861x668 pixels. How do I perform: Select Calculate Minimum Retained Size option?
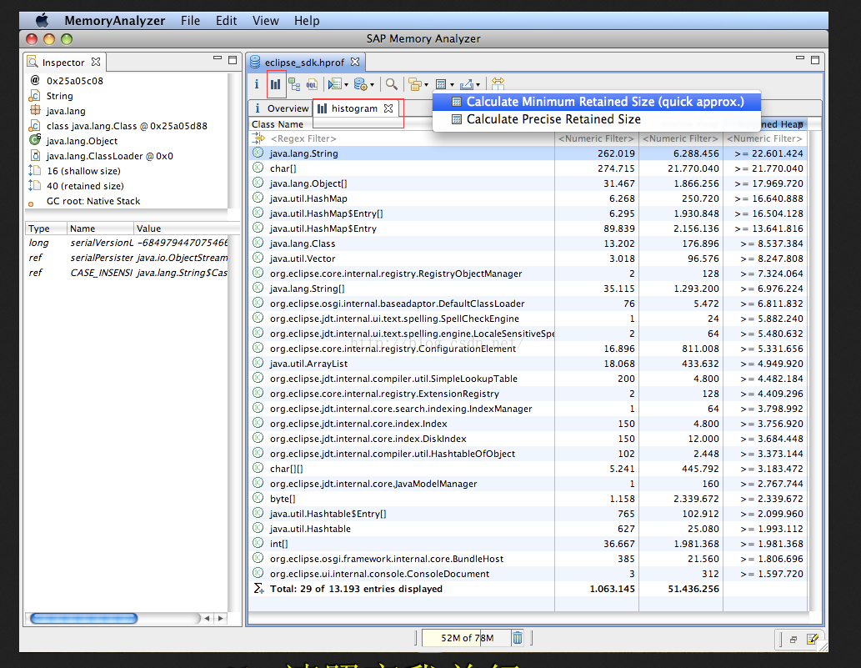click(603, 102)
